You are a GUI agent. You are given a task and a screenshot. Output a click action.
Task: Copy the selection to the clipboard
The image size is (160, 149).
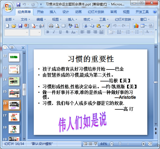pos(92,26)
